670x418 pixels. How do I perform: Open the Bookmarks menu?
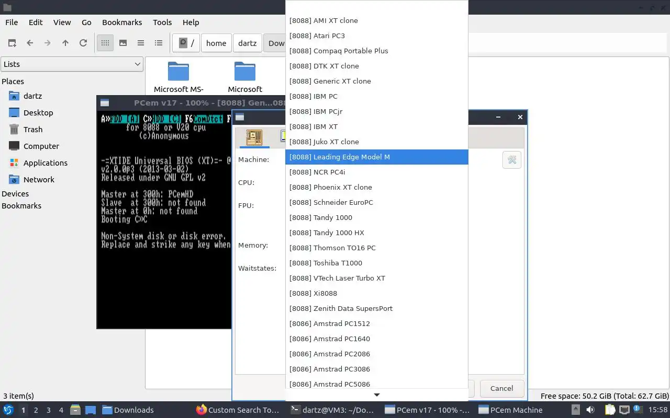pyautogui.click(x=122, y=22)
